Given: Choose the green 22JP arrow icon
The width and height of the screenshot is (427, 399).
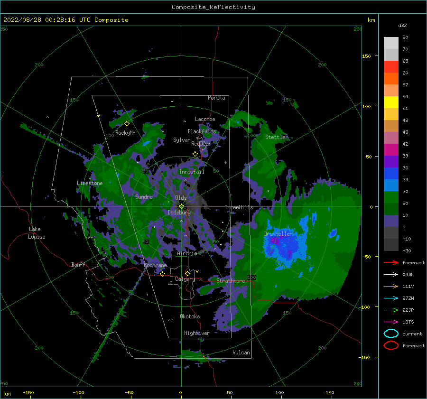Looking at the screenshot, I should [391, 310].
